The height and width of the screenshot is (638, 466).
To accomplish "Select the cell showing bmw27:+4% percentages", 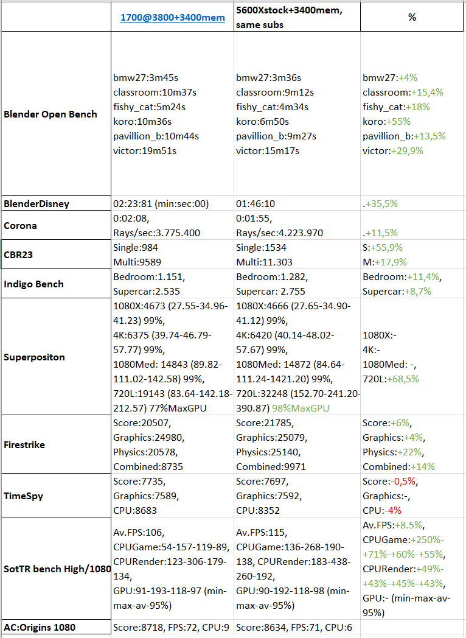I will [x=413, y=113].
